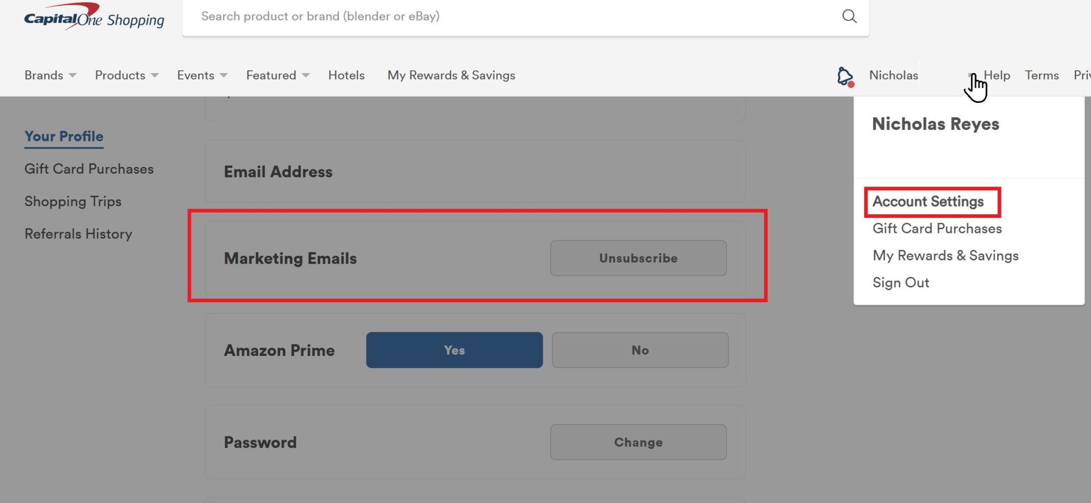
Task: Click the search magnifier icon
Action: pyautogui.click(x=849, y=17)
